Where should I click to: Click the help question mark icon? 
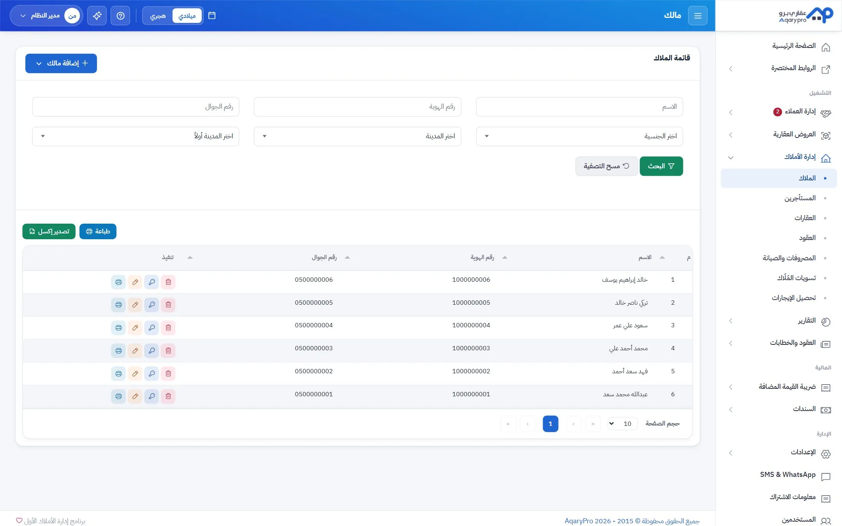(120, 16)
